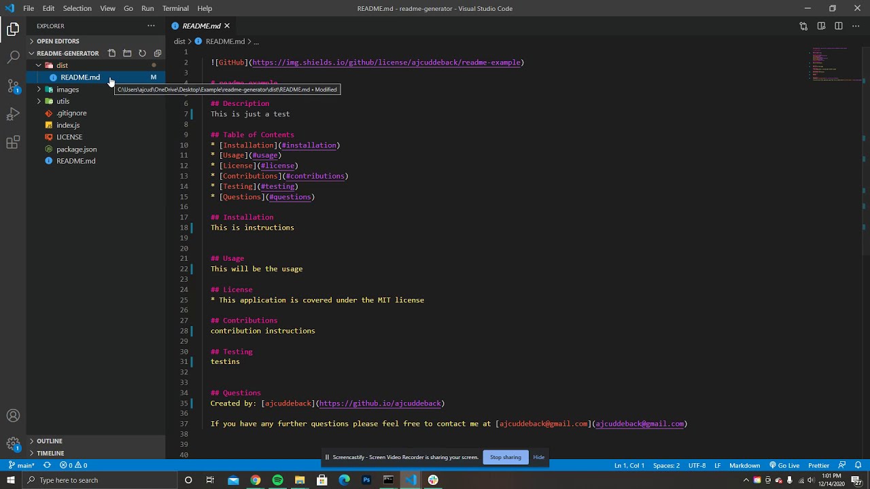Split the editor right
This screenshot has height=489, width=870.
click(839, 26)
